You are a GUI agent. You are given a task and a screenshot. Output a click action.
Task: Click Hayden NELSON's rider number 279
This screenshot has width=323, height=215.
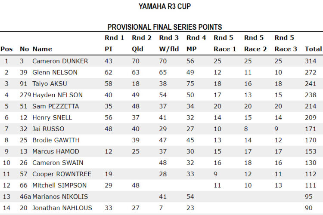coord(25,95)
